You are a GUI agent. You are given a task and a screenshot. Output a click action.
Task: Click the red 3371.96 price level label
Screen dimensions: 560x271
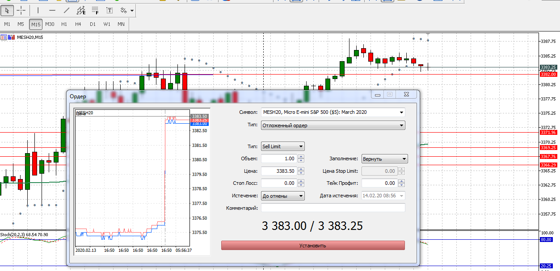point(548,132)
